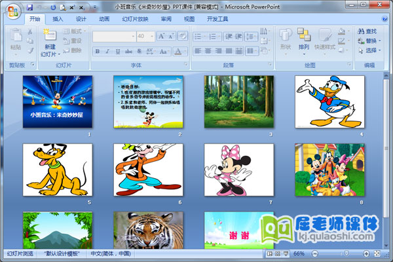Open character spacing AV dropdown

click(151, 51)
